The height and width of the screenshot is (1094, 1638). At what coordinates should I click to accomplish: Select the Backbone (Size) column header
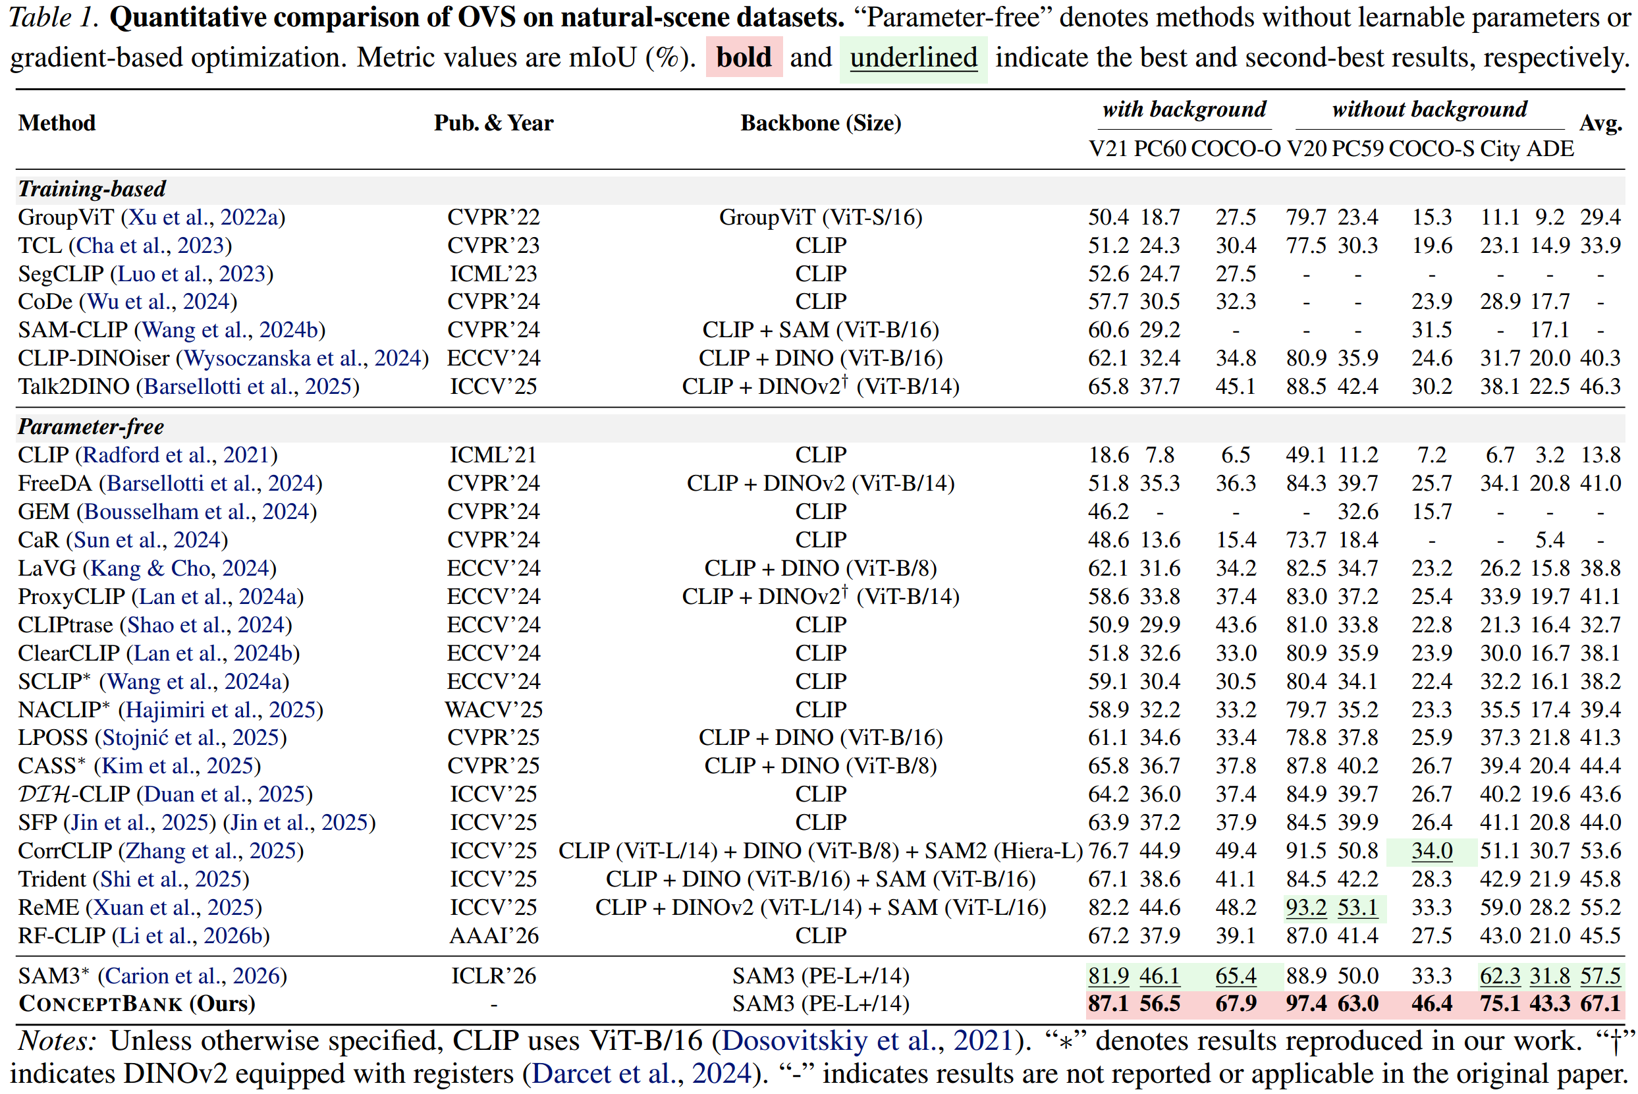point(821,123)
